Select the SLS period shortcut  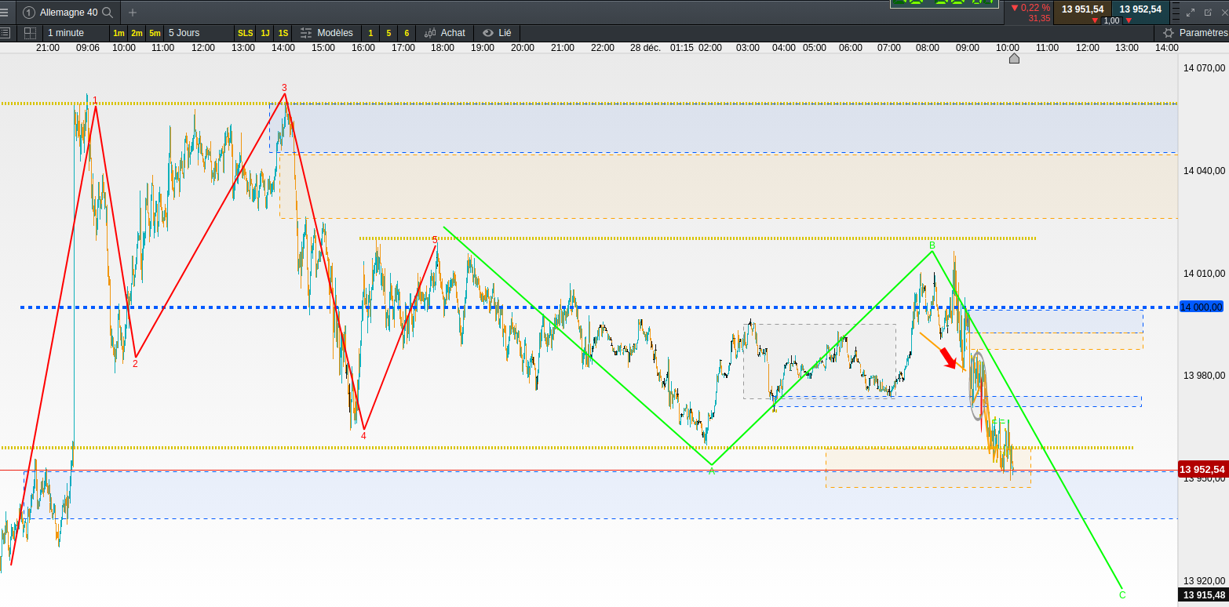pyautogui.click(x=245, y=33)
